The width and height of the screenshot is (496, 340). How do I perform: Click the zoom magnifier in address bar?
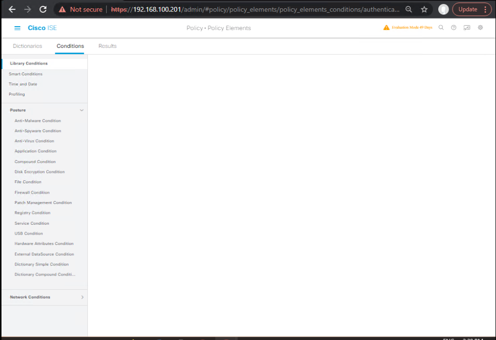pos(409,9)
